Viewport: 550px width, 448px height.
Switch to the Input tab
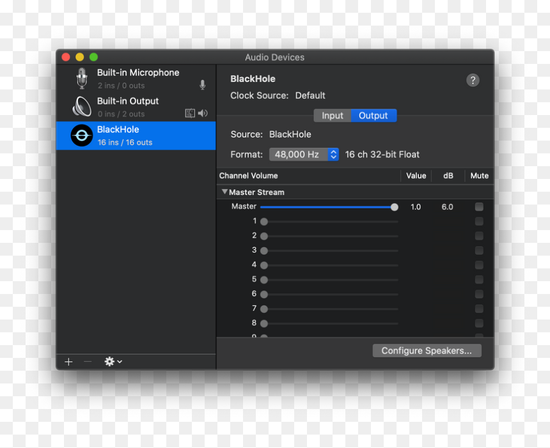[332, 116]
